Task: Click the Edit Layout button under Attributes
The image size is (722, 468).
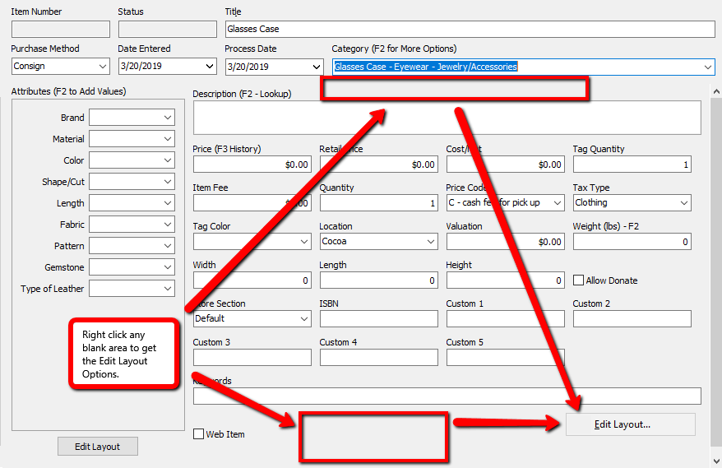Action: tap(98, 447)
